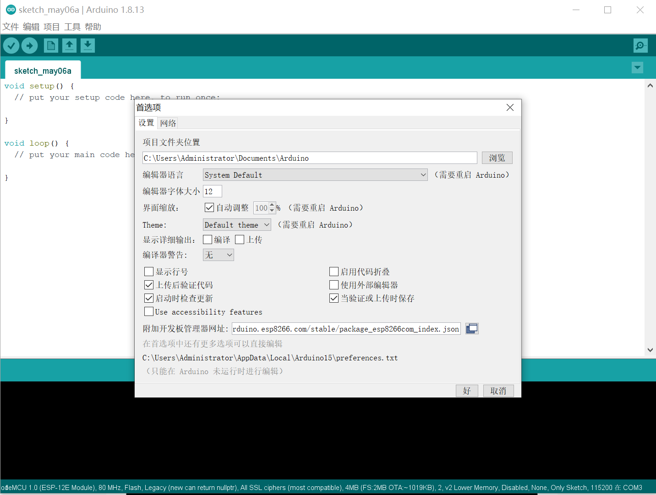The height and width of the screenshot is (495, 656).
Task: Uncheck 当验证或上传时保存
Action: point(334,298)
